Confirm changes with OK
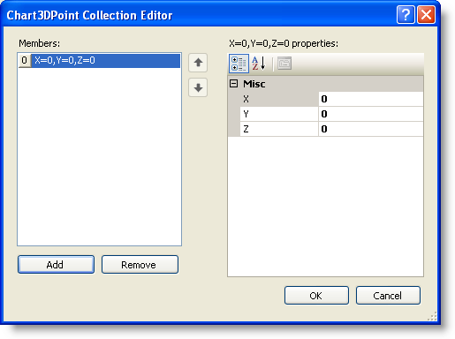This screenshot has width=455, height=339. [316, 295]
